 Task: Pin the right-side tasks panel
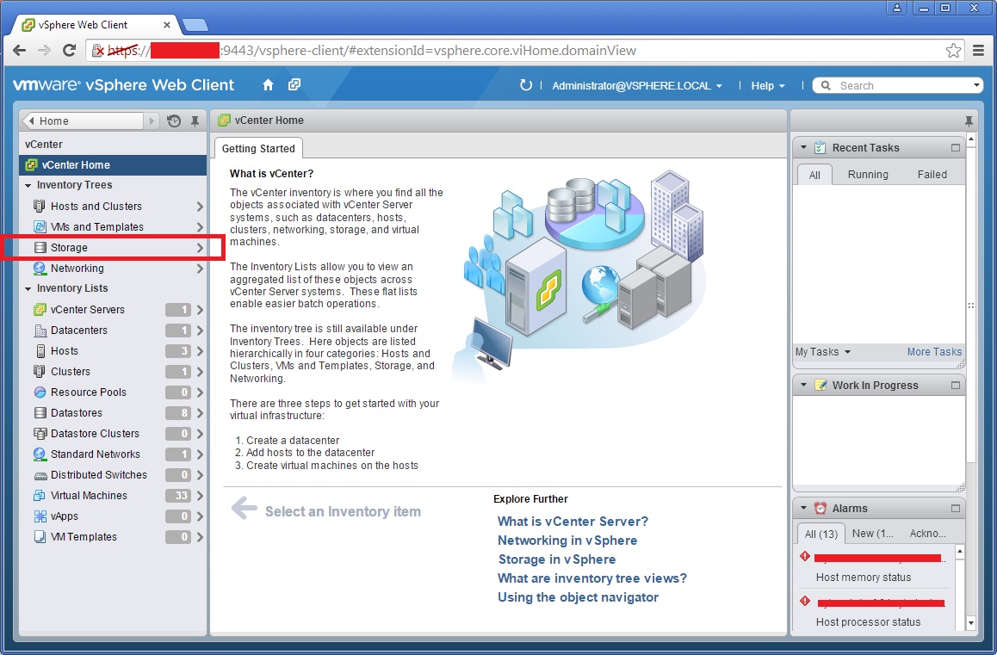click(969, 120)
